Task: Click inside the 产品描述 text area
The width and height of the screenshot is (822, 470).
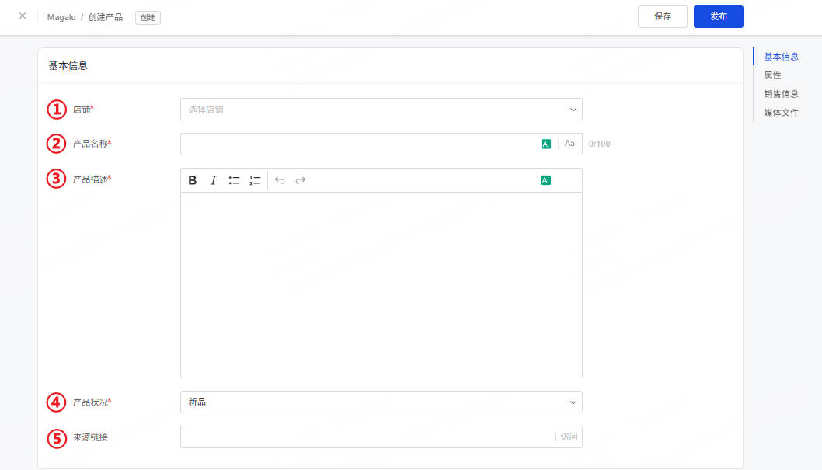Action: click(381, 284)
